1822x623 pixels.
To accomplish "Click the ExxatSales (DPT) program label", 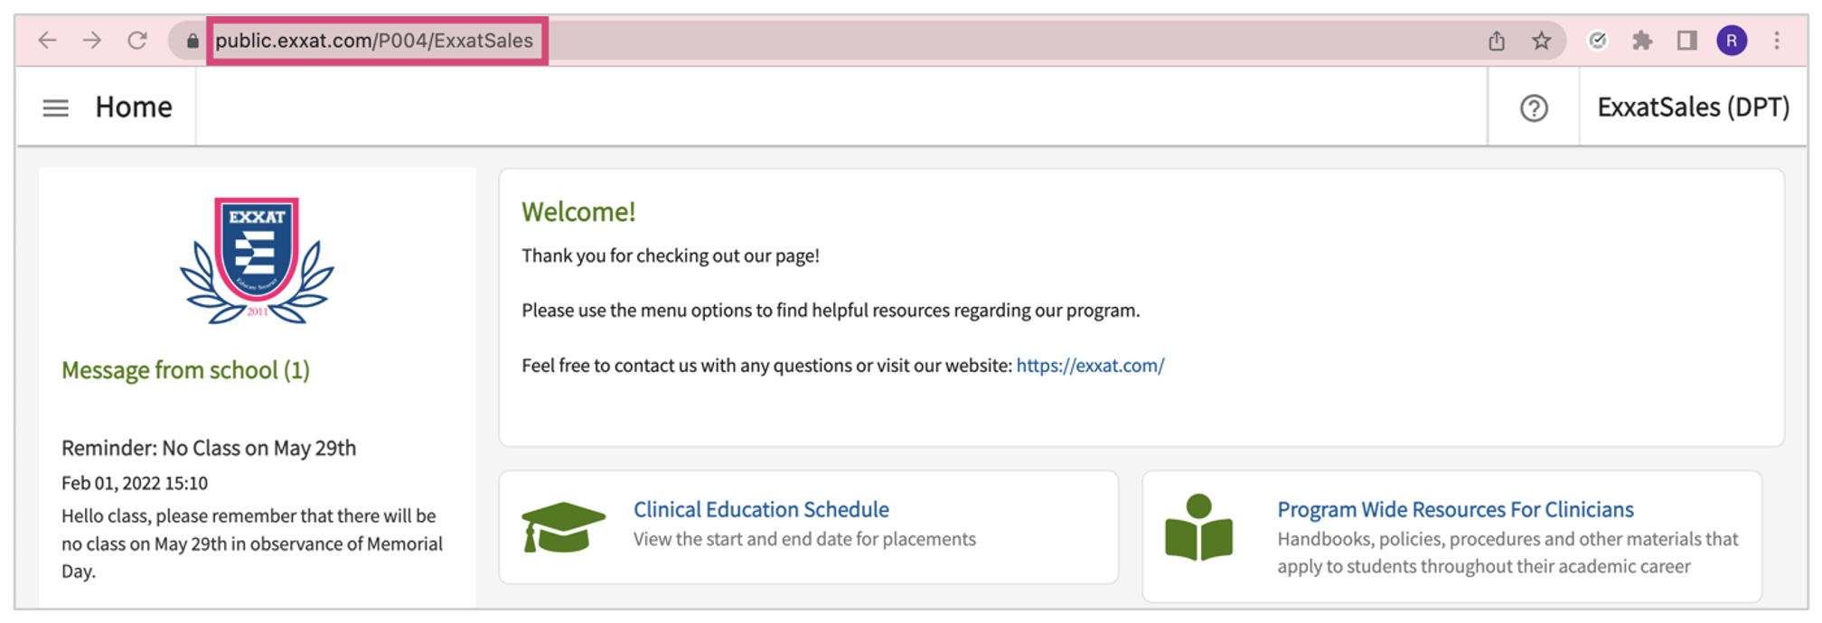I will pos(1693,107).
